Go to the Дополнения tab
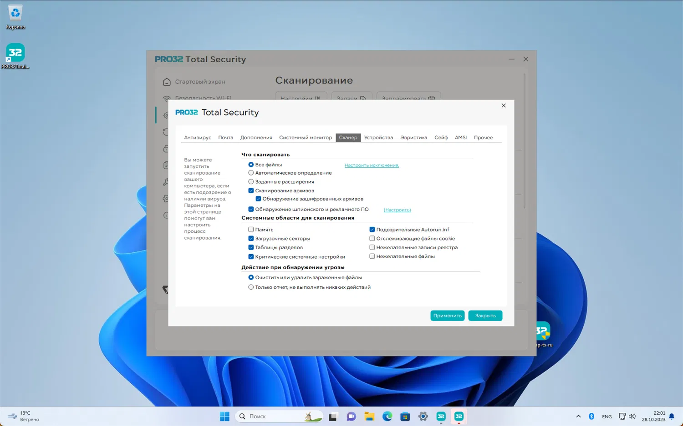Screen dimensions: 683x426 click(x=256, y=137)
